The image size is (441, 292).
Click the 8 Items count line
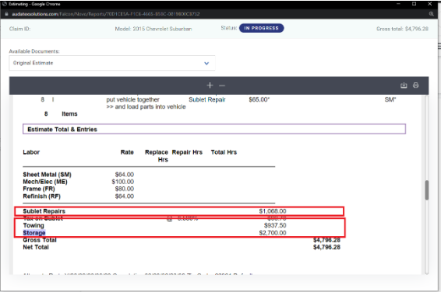[61, 114]
